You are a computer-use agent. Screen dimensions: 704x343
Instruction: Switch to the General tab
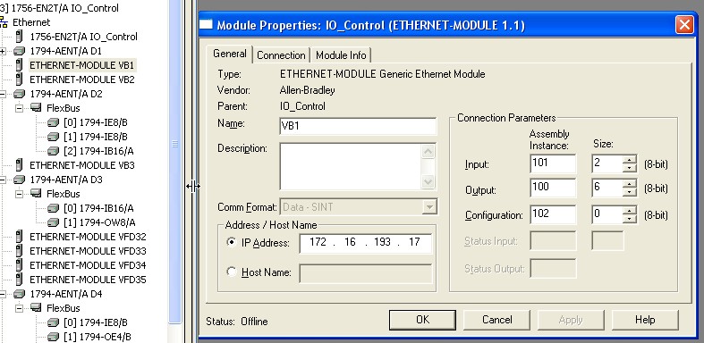coord(229,54)
